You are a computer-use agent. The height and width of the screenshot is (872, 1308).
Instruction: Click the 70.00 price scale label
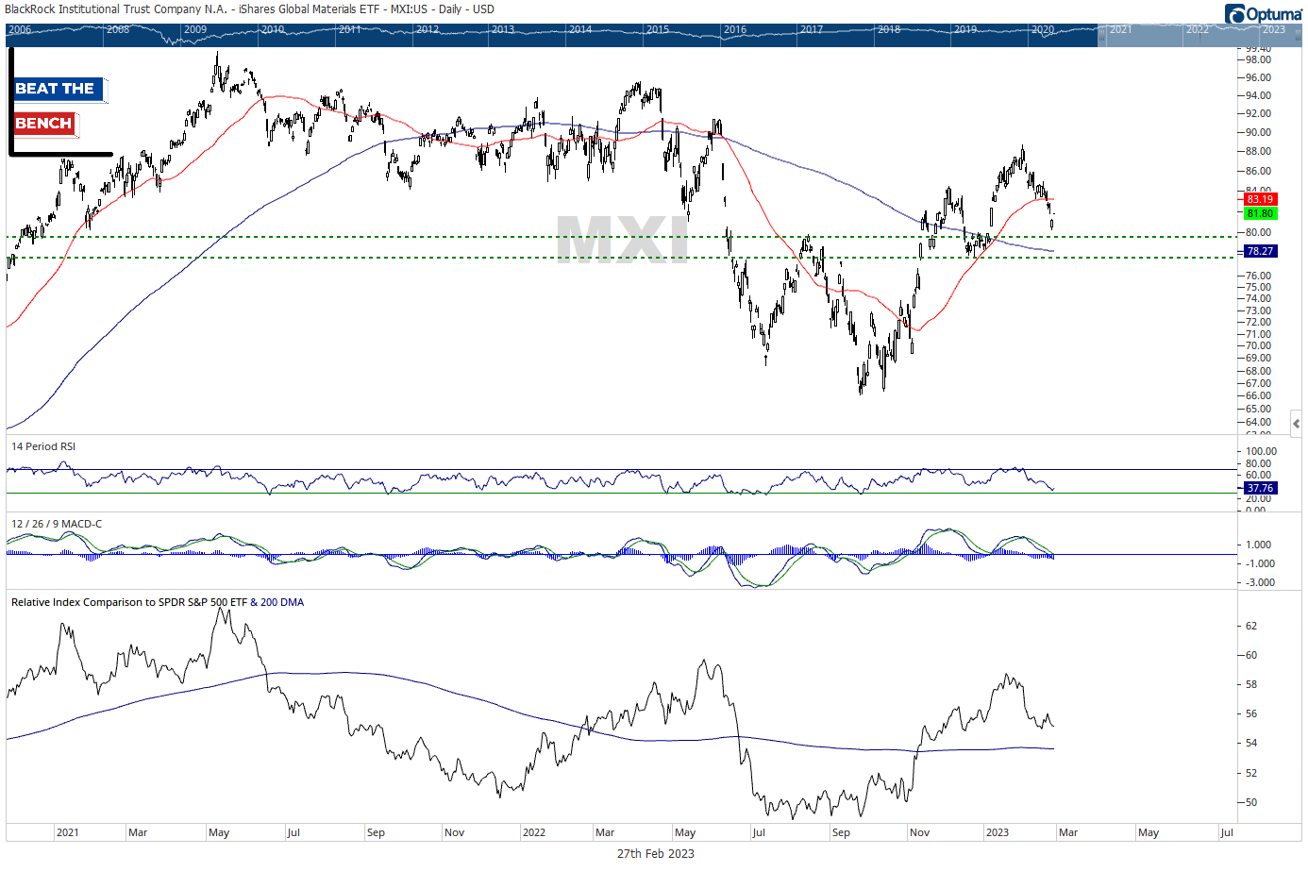click(1258, 346)
